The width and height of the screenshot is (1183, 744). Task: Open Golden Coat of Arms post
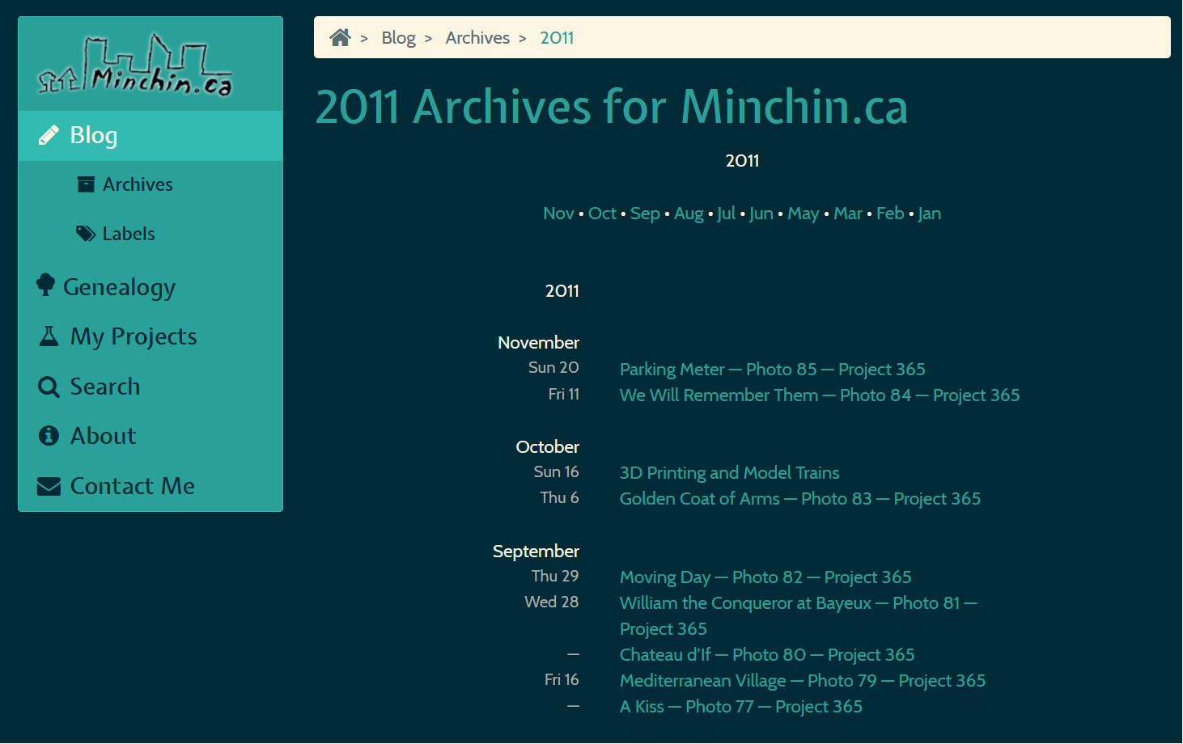tap(800, 499)
